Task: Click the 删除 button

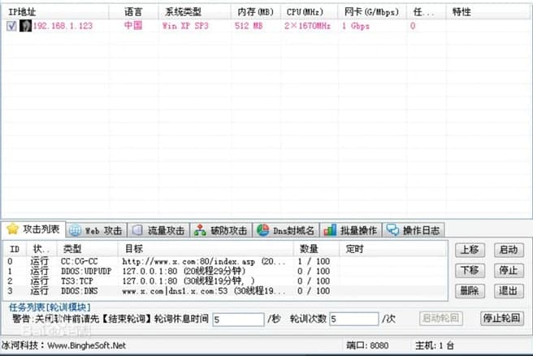Action: pos(470,291)
